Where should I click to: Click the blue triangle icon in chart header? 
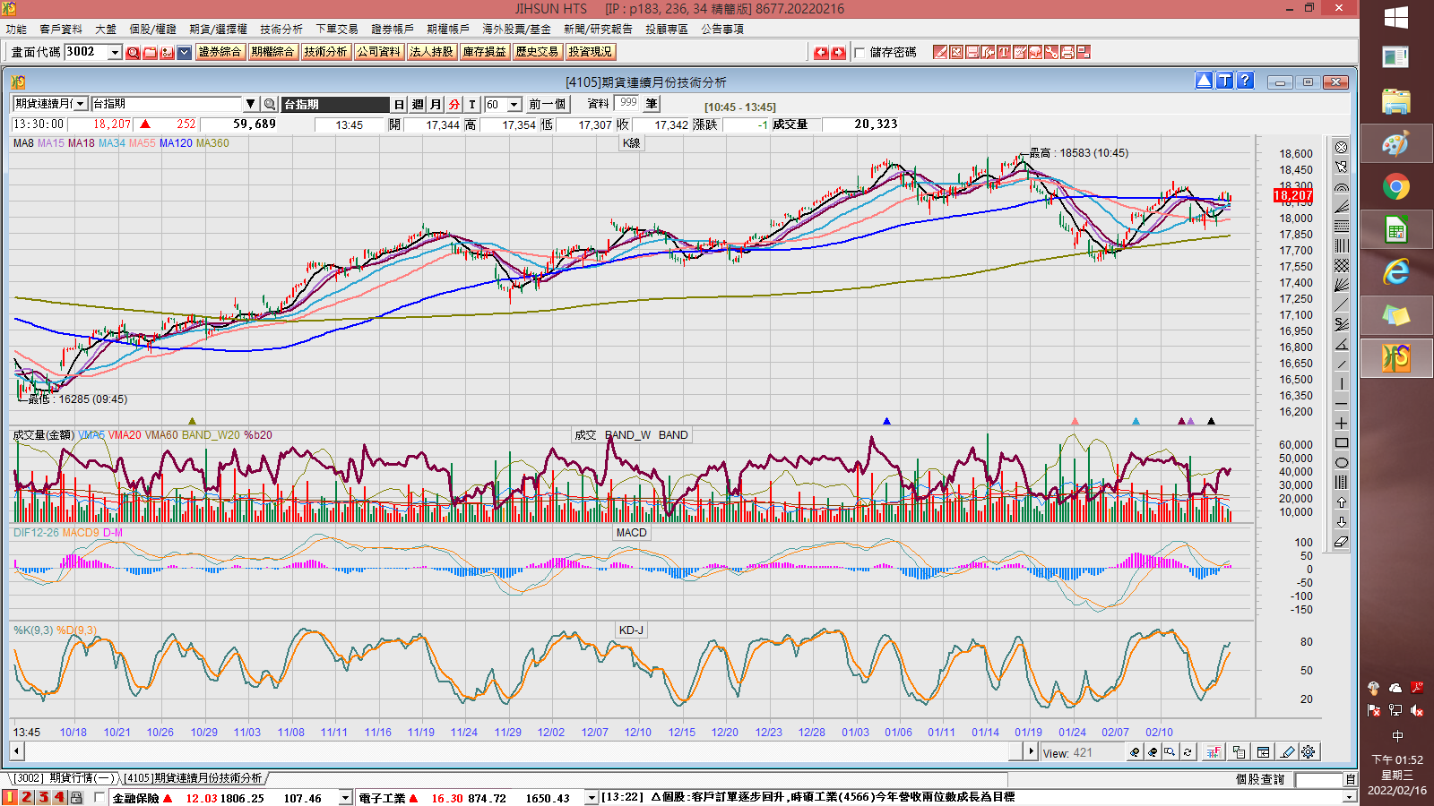[x=1204, y=81]
